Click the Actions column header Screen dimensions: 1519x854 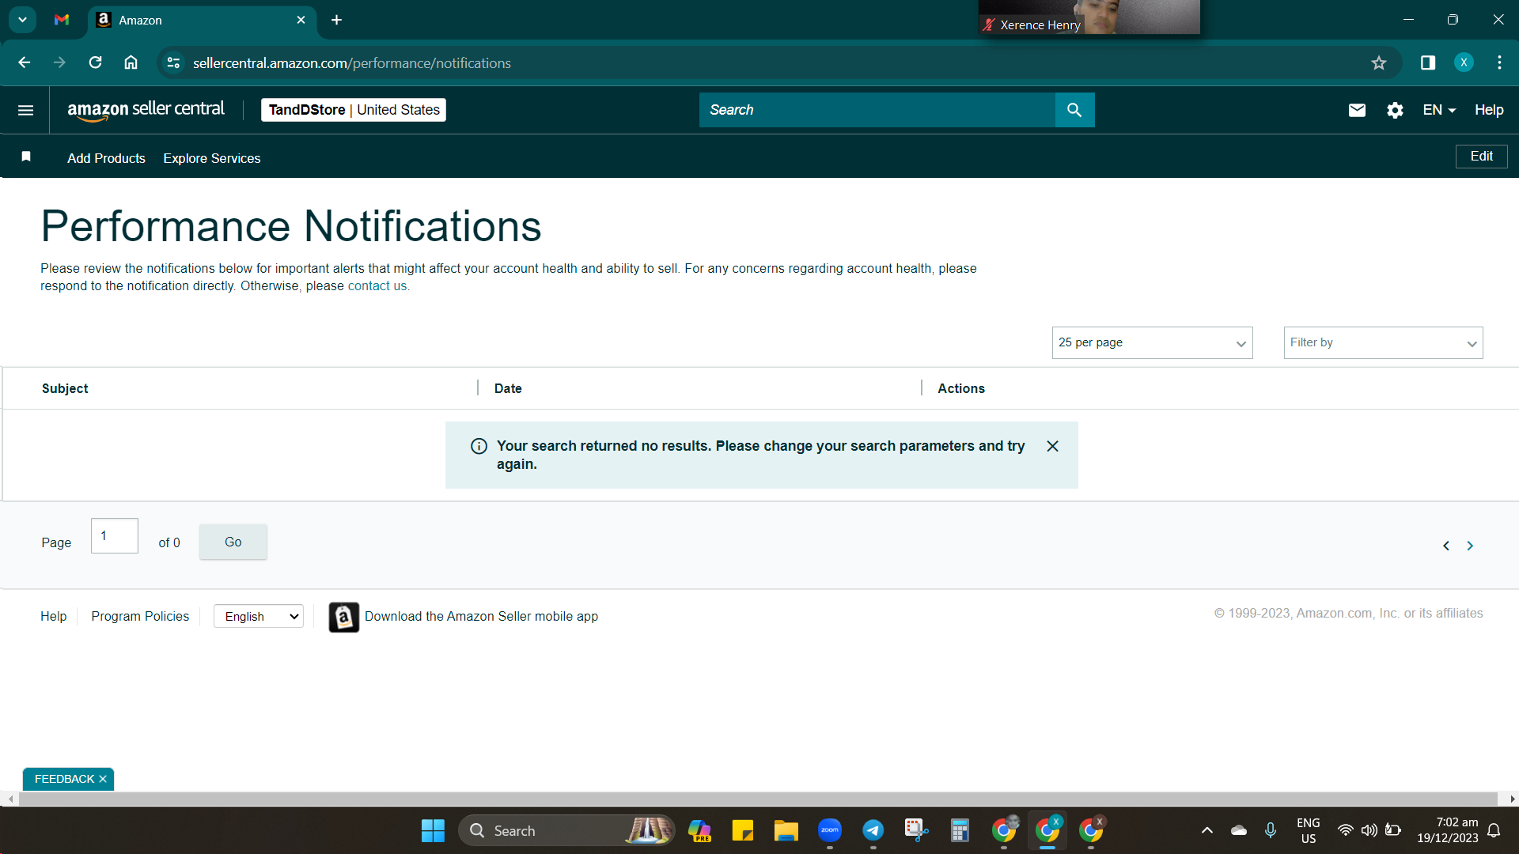coord(961,388)
